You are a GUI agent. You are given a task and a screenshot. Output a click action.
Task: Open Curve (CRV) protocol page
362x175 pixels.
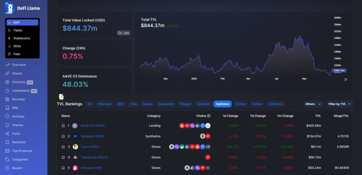(x=90, y=147)
